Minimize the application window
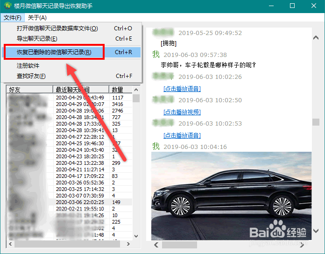Screen dimensions: 325x254 coord(271,6)
